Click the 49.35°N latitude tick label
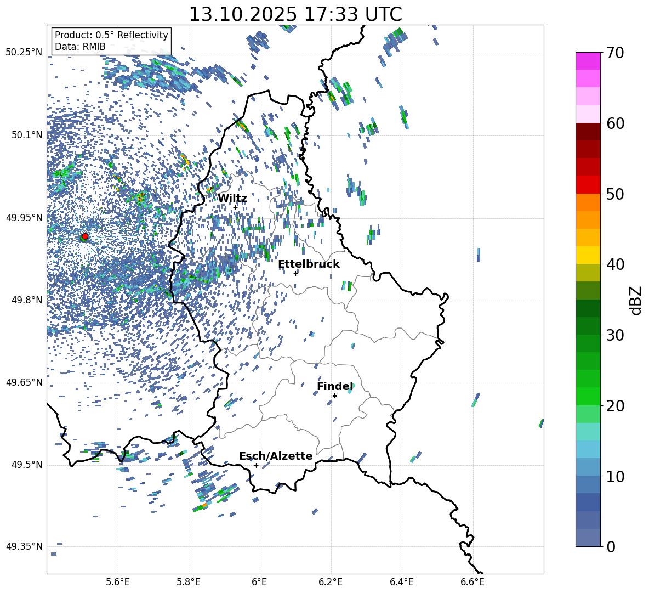Viewport: 649px width, 593px height. point(24,546)
